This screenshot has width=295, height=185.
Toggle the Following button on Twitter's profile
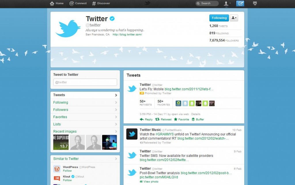[219, 18]
